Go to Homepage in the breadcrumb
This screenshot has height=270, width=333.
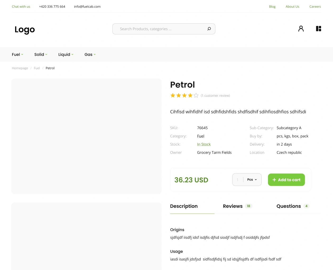[x=20, y=68]
